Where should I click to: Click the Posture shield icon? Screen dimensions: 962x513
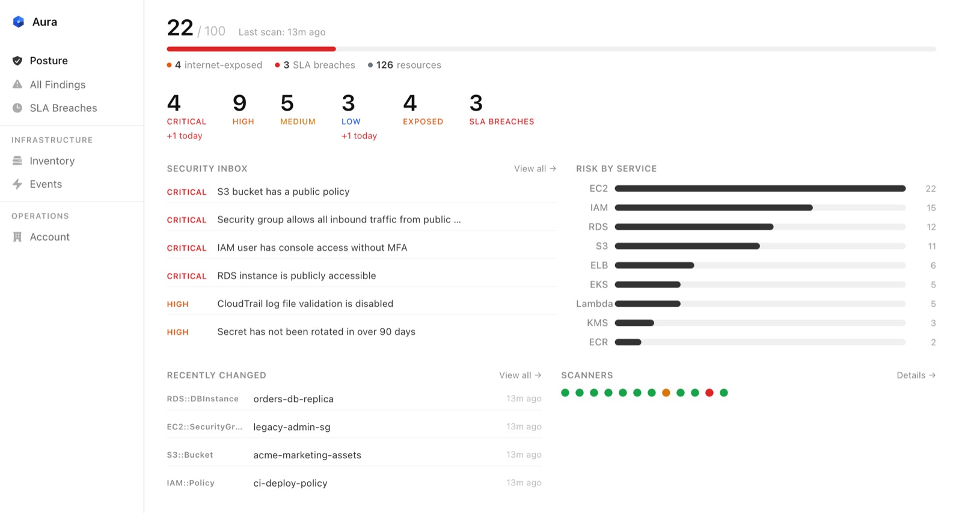pyautogui.click(x=17, y=61)
